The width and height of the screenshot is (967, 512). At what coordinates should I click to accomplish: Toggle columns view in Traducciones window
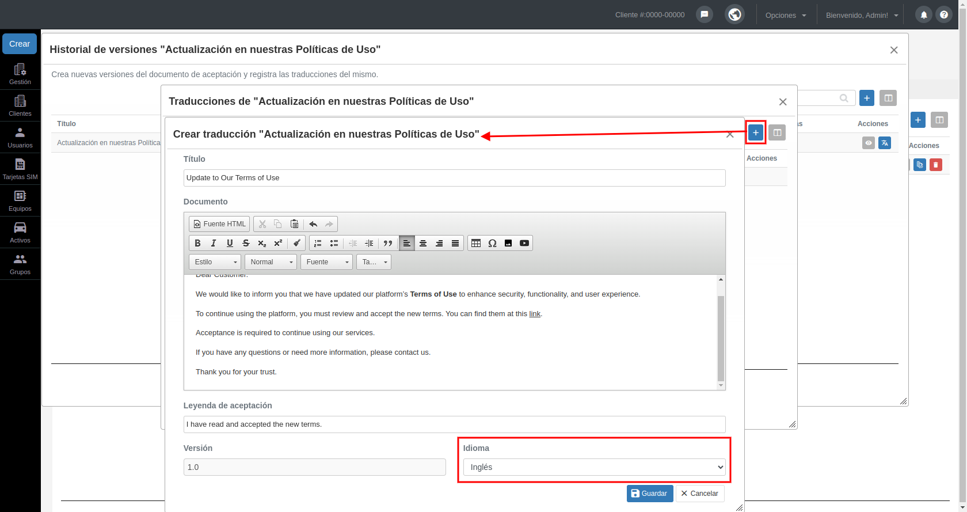[777, 133]
